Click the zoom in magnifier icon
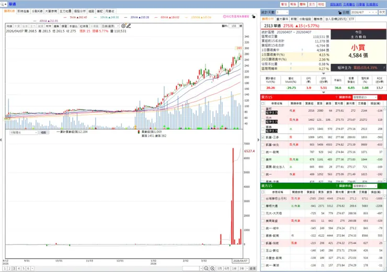387x272 pixels. 212,268
